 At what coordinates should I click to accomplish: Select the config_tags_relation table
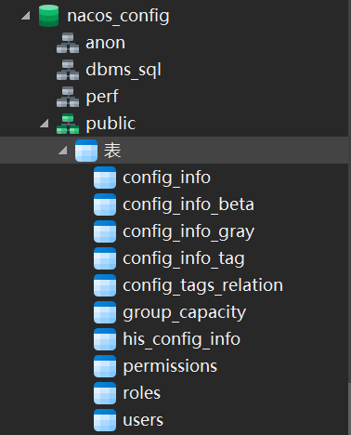pyautogui.click(x=202, y=286)
